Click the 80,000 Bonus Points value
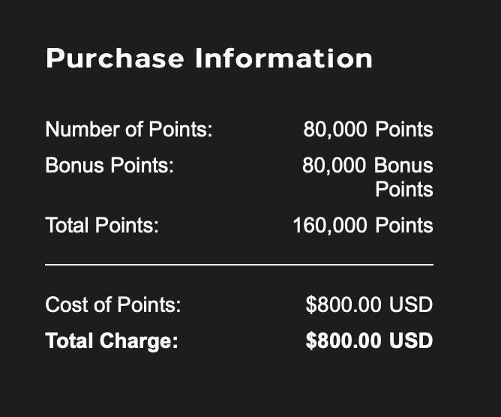The image size is (501, 417). (367, 177)
